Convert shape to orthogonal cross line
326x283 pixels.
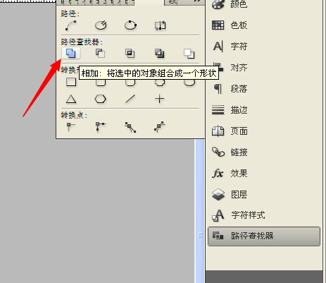pyautogui.click(x=159, y=99)
